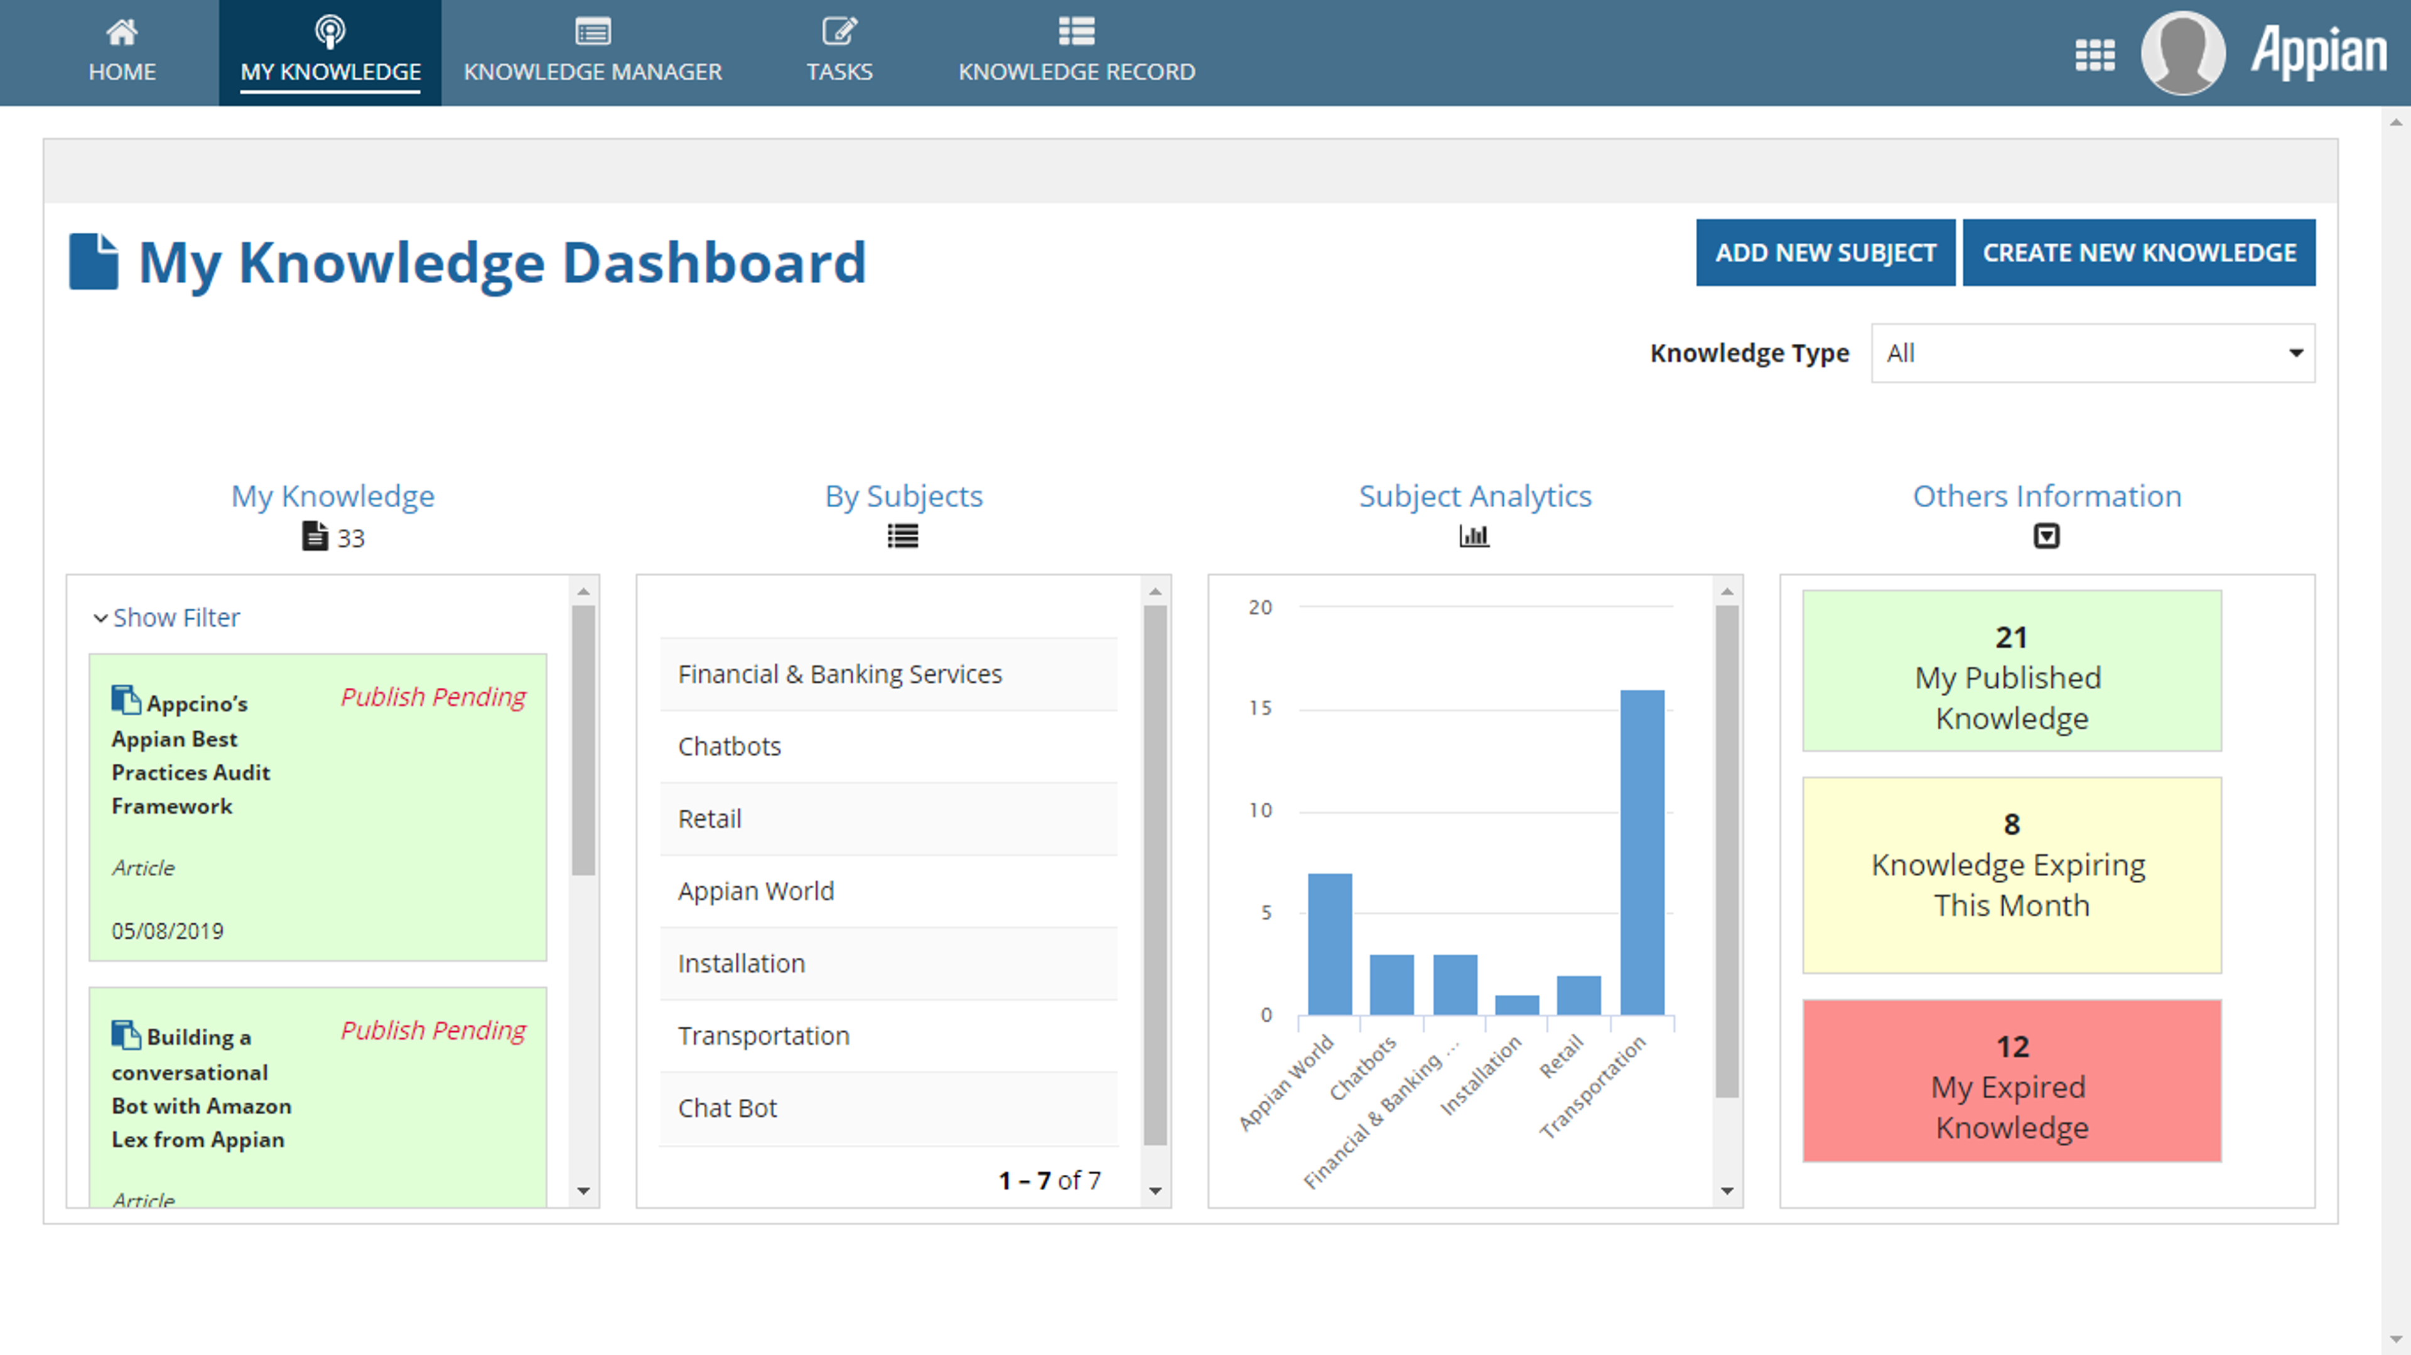Click the list icon under By Subjects
Image resolution: width=2411 pixels, height=1355 pixels.
(x=903, y=536)
